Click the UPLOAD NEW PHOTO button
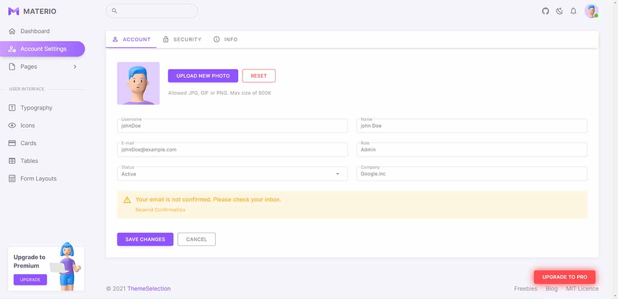Screen dimensions: 618x299 tap(203, 76)
